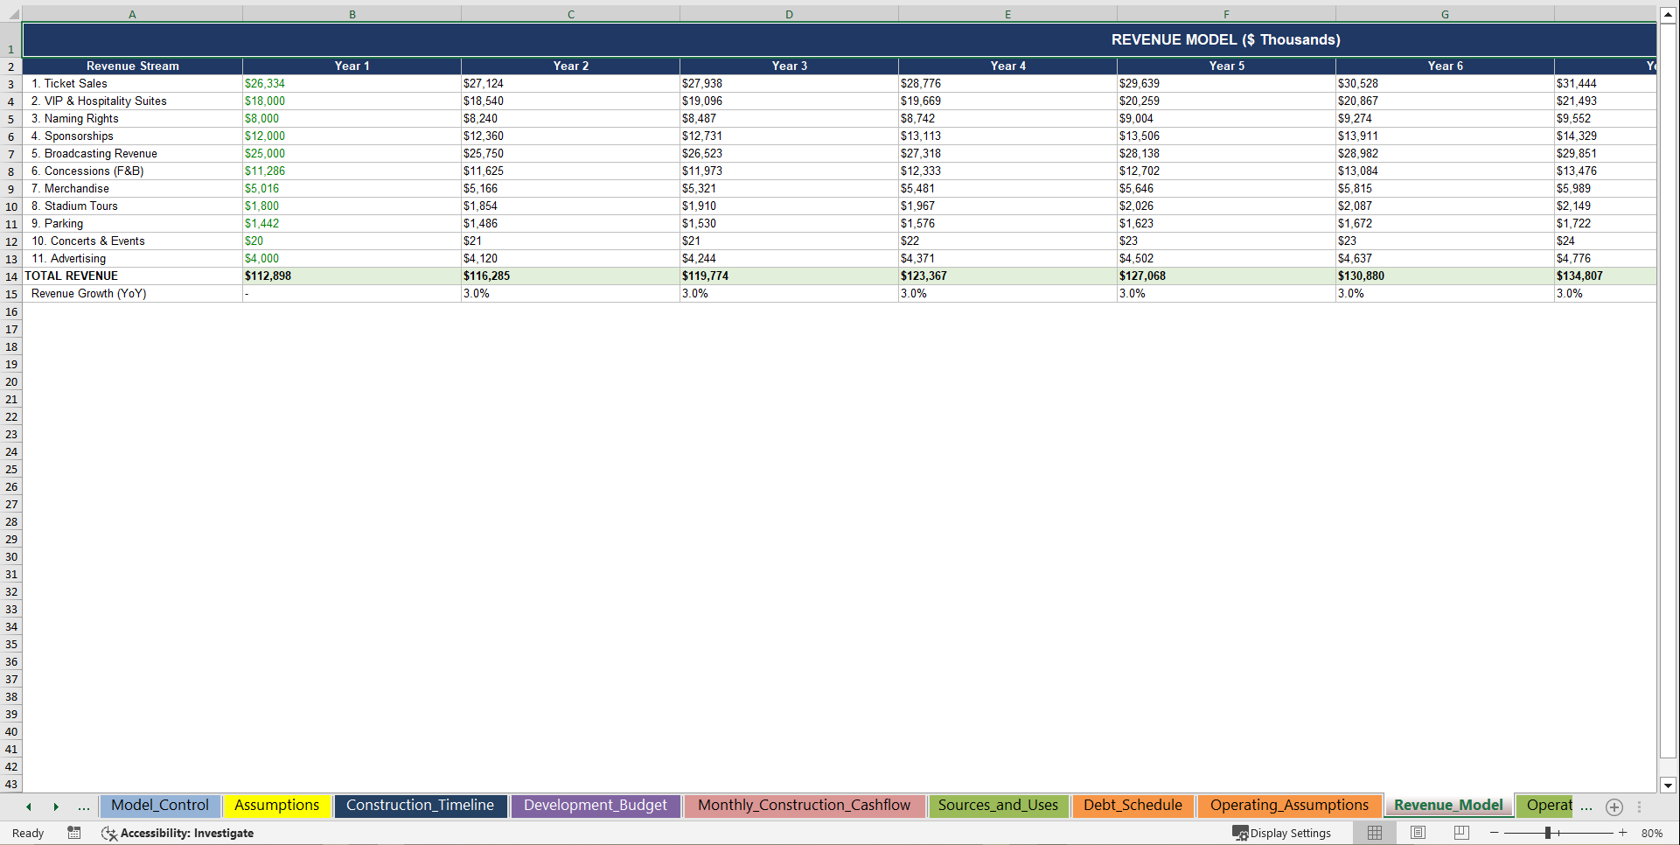Select row 14 by clicking its row number
Viewport: 1680px width, 845px height.
(x=11, y=276)
